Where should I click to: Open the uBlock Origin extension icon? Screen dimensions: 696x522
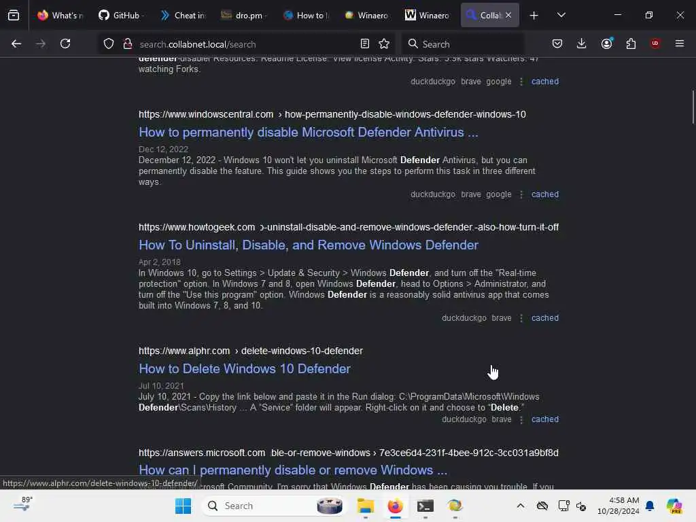(655, 43)
